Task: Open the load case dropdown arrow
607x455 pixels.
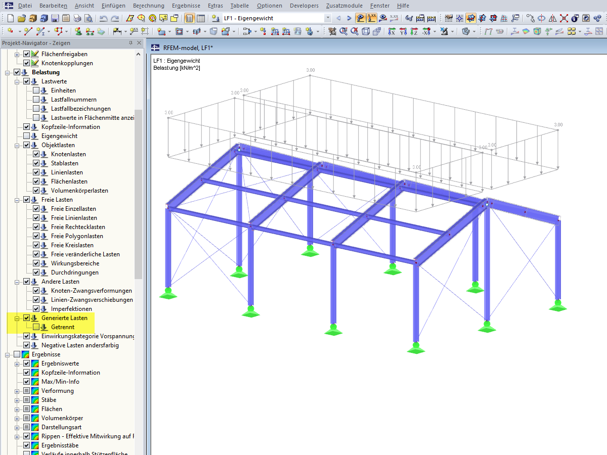Action: click(328, 18)
